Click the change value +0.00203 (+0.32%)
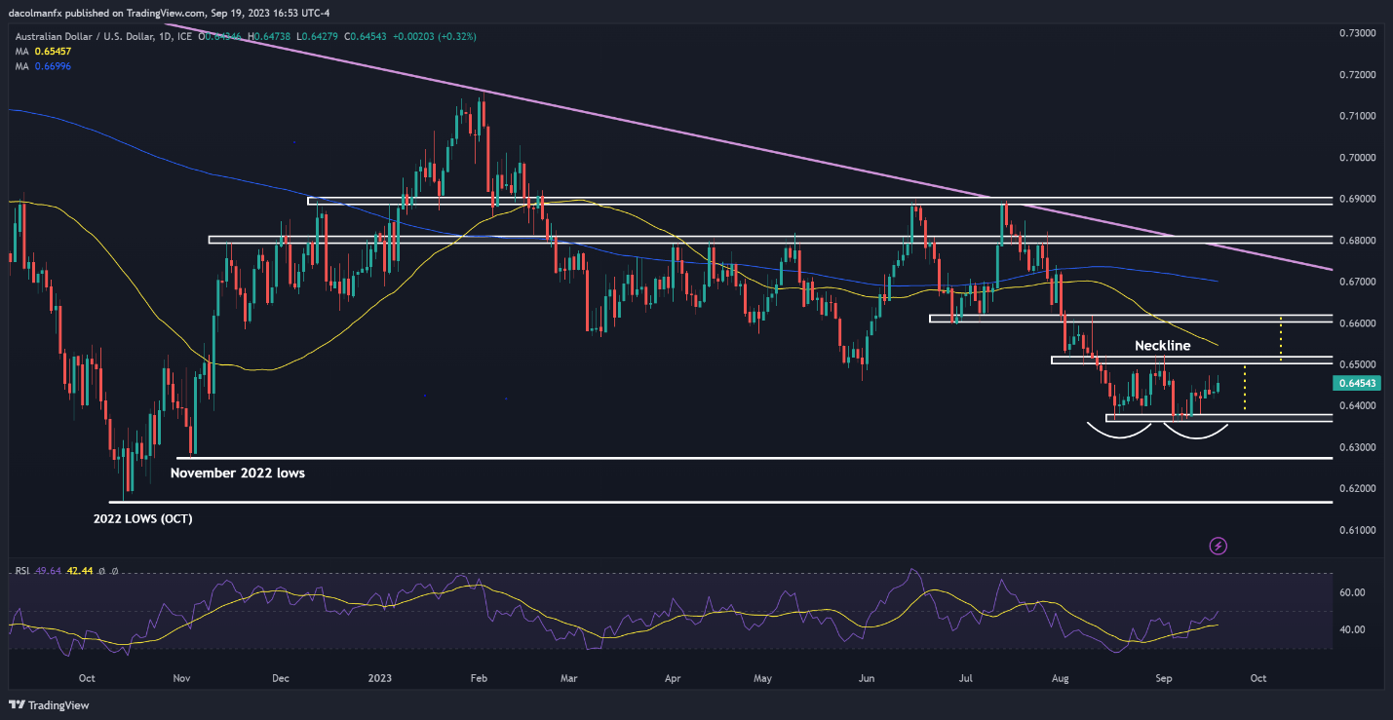This screenshot has width=1393, height=720. tap(435, 36)
